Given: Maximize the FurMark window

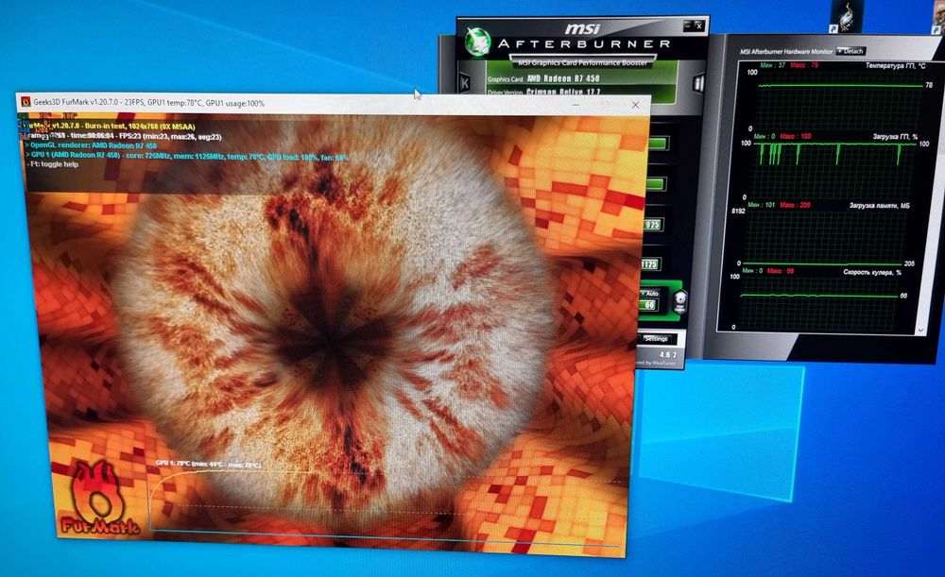Looking at the screenshot, I should (605, 105).
